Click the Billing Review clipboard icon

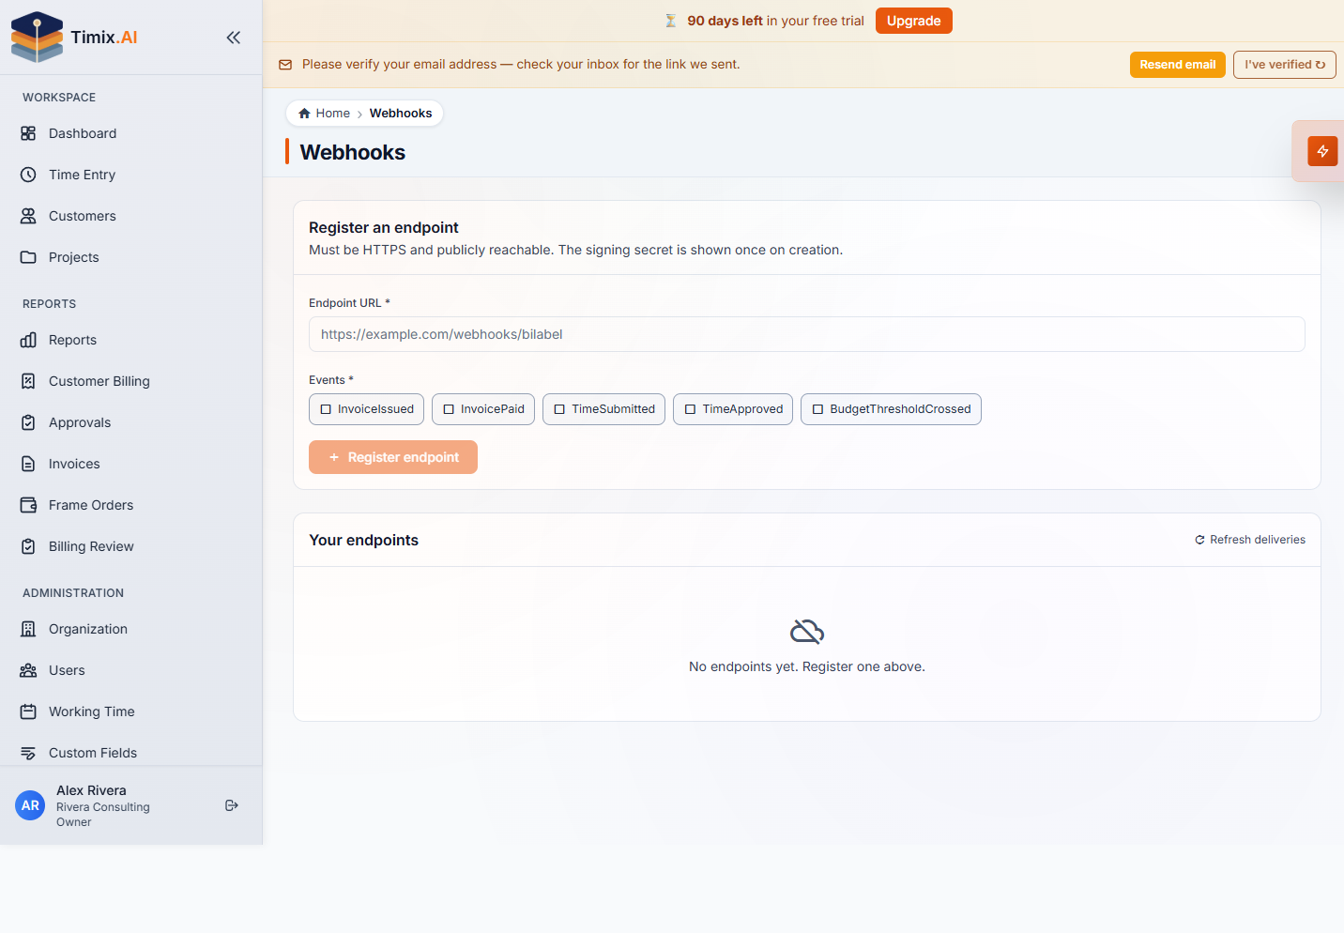click(x=28, y=546)
